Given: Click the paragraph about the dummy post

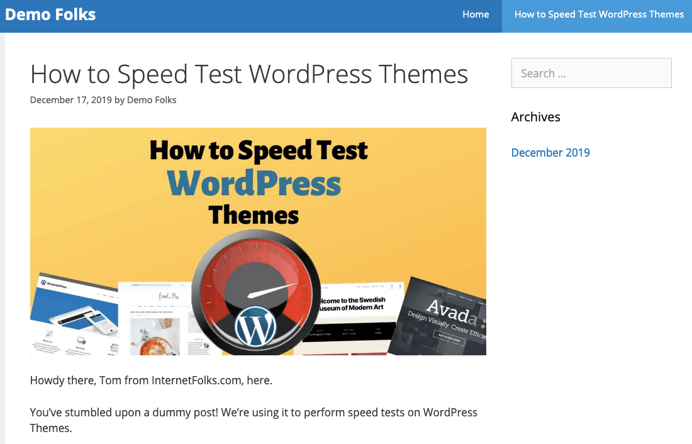Looking at the screenshot, I should [254, 420].
